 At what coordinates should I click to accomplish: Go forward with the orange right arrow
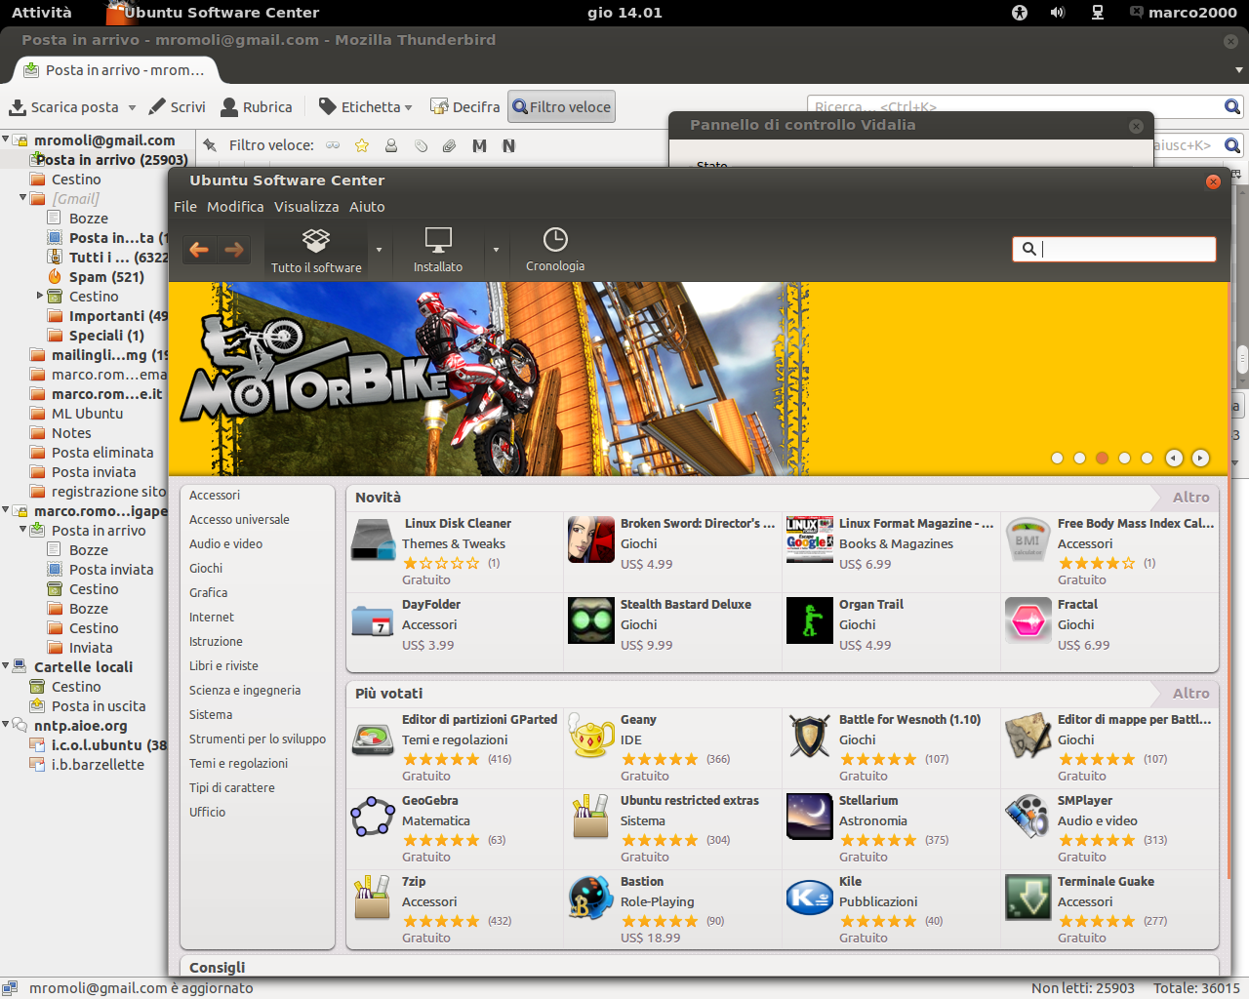[x=234, y=250]
